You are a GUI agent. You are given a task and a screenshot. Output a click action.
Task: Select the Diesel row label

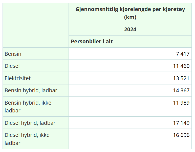point(12,66)
